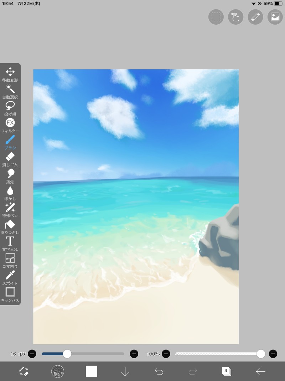Tap the 100% opacity value label
Viewport: 285px width, 381px height.
[x=153, y=354]
